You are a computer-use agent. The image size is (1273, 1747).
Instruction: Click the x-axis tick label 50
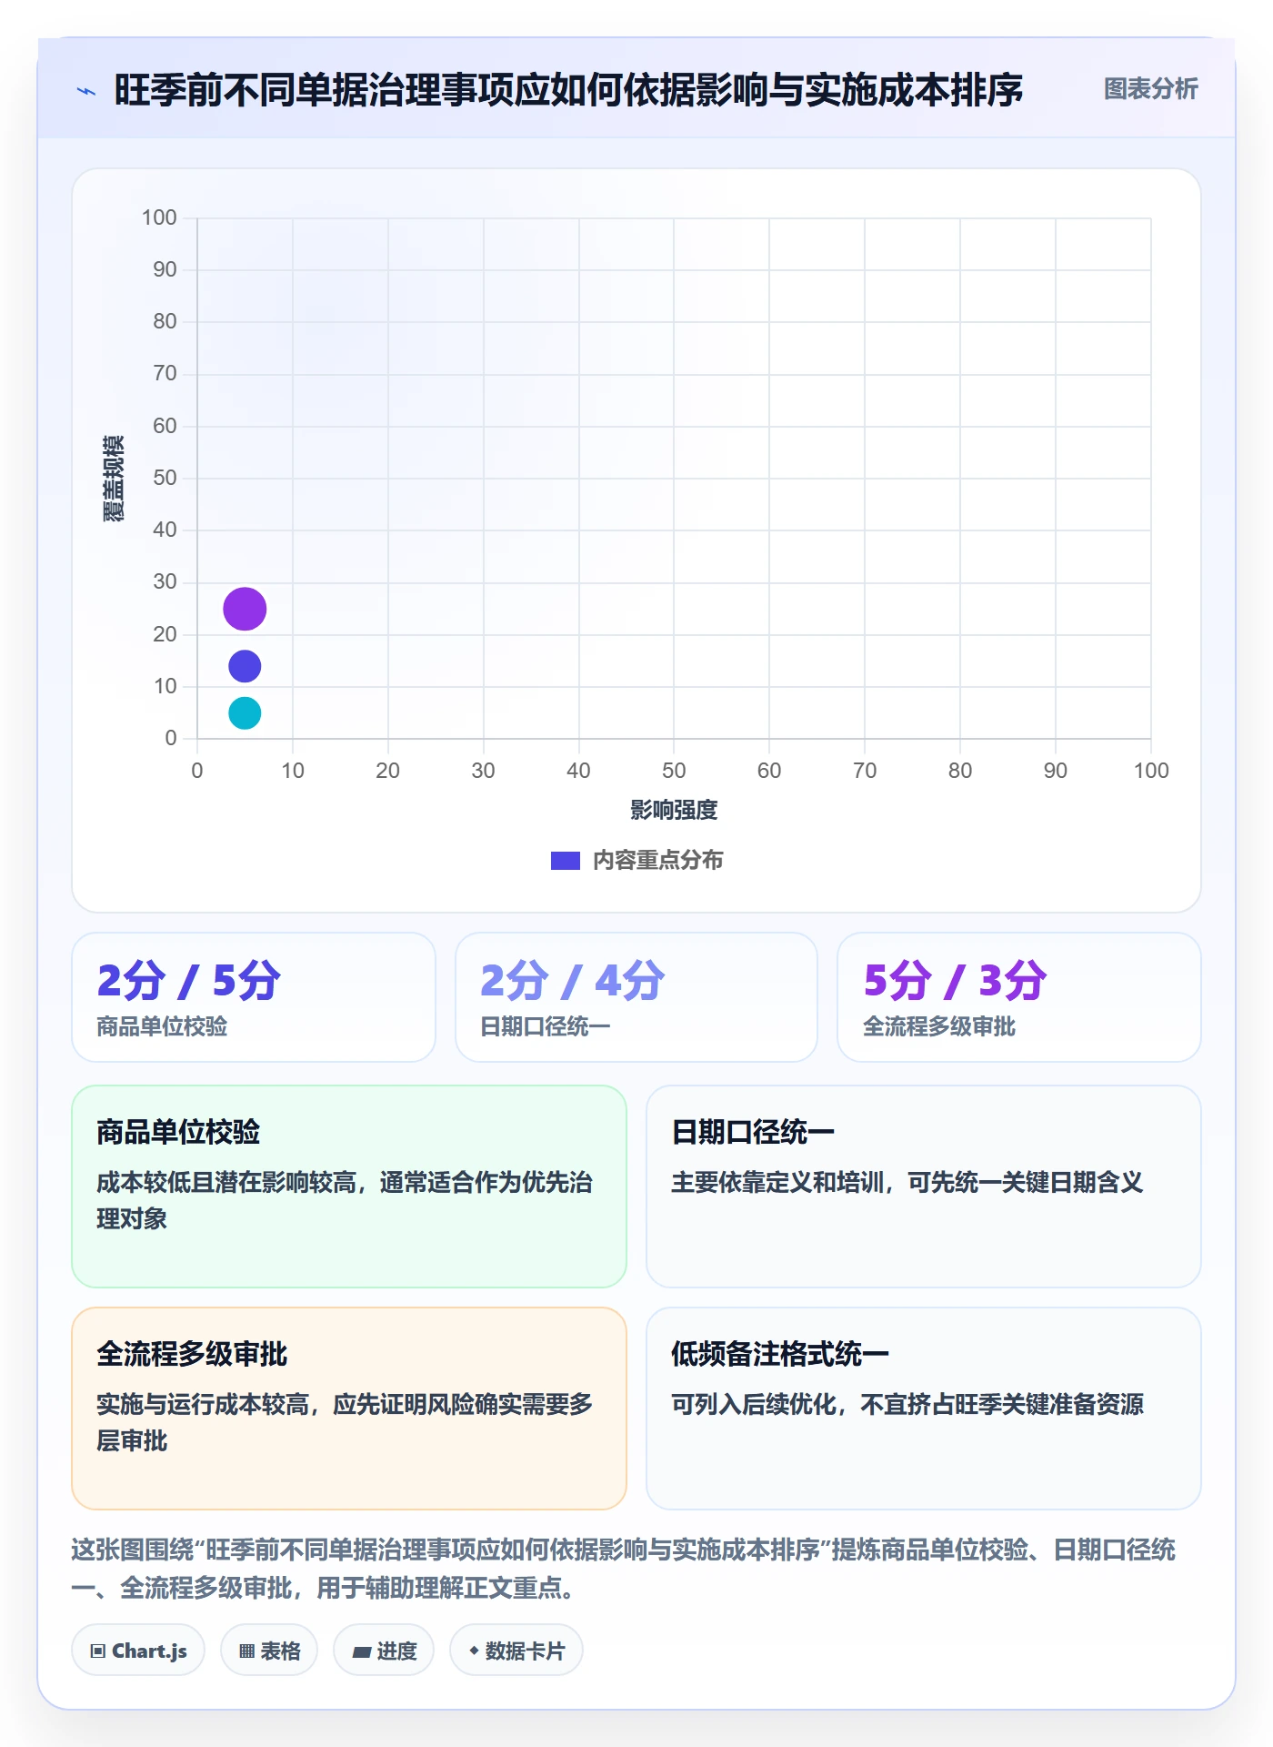tap(674, 771)
